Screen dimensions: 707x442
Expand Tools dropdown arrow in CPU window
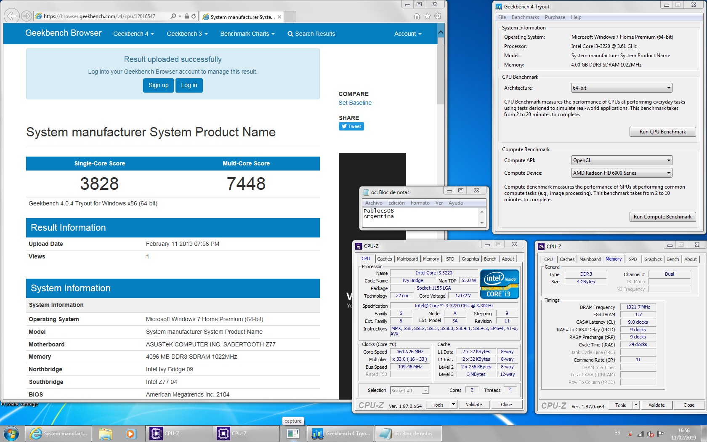tap(453, 405)
